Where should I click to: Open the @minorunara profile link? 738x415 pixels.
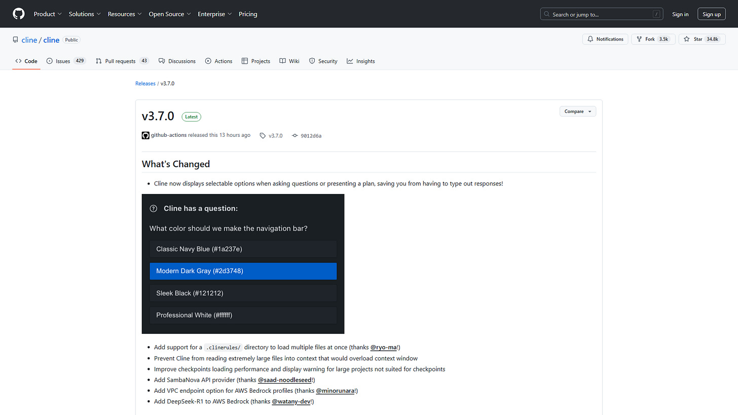coord(335,391)
